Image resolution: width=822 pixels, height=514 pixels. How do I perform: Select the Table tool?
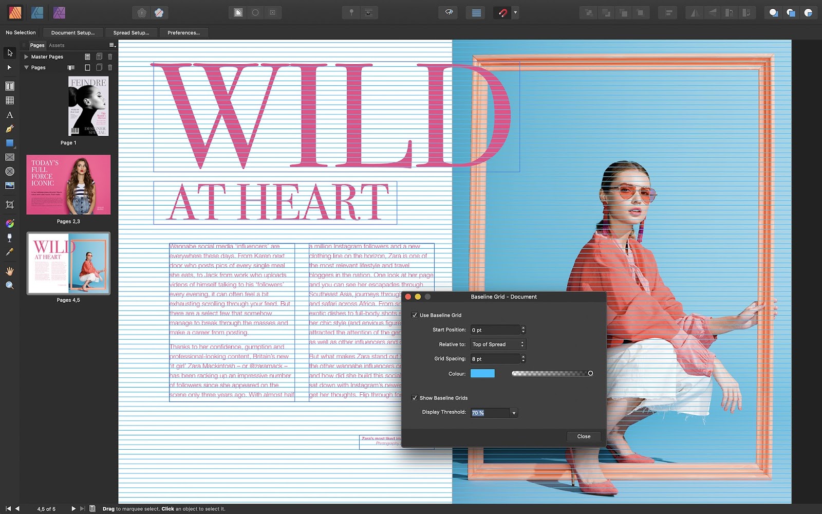coord(10,101)
